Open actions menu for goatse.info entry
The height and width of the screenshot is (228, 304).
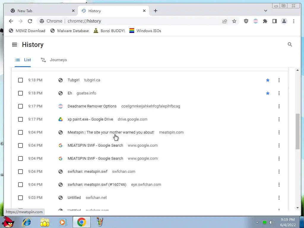279,93
